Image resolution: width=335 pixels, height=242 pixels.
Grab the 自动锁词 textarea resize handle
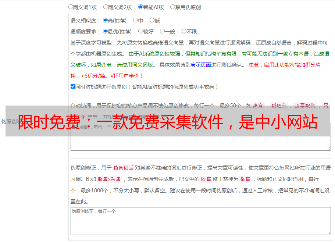[329, 149]
